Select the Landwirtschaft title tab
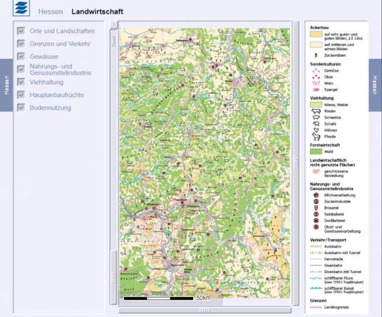Image resolution: width=382 pixels, height=317 pixels. point(97,11)
